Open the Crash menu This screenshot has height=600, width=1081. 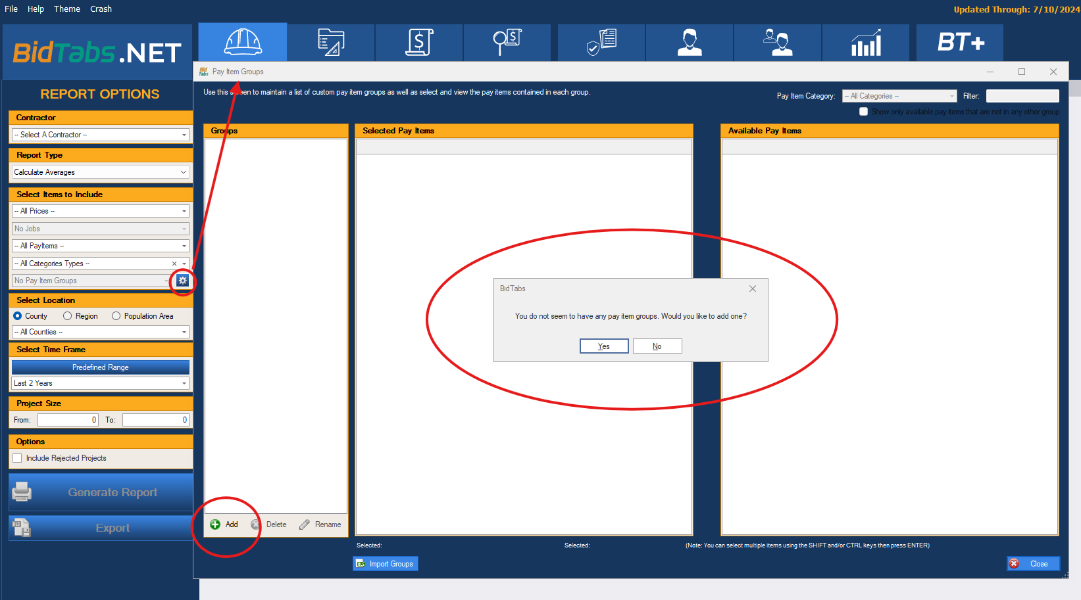(x=101, y=9)
